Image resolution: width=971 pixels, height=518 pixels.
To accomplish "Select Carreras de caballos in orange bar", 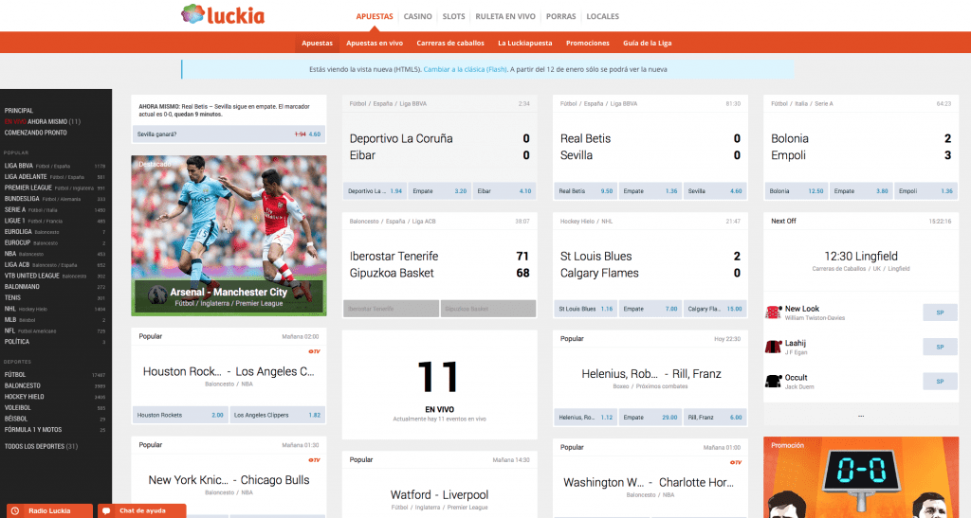I will (450, 43).
